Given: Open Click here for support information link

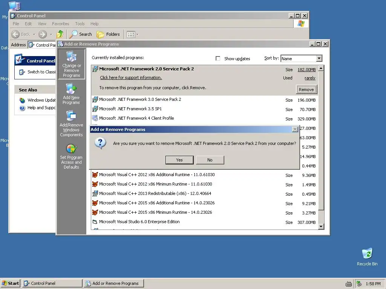Looking at the screenshot, I should [131, 78].
